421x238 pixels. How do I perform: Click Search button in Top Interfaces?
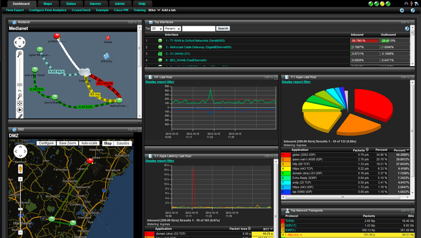click(223, 28)
